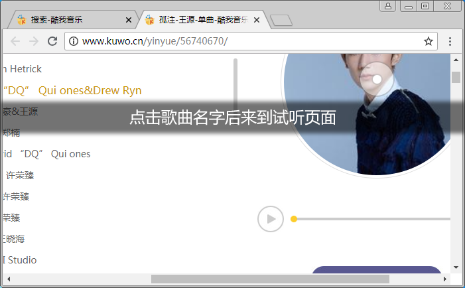
Task: Click highlighted lyric line "DQ" Qui ones&Drew Ryn
Action: coord(72,90)
